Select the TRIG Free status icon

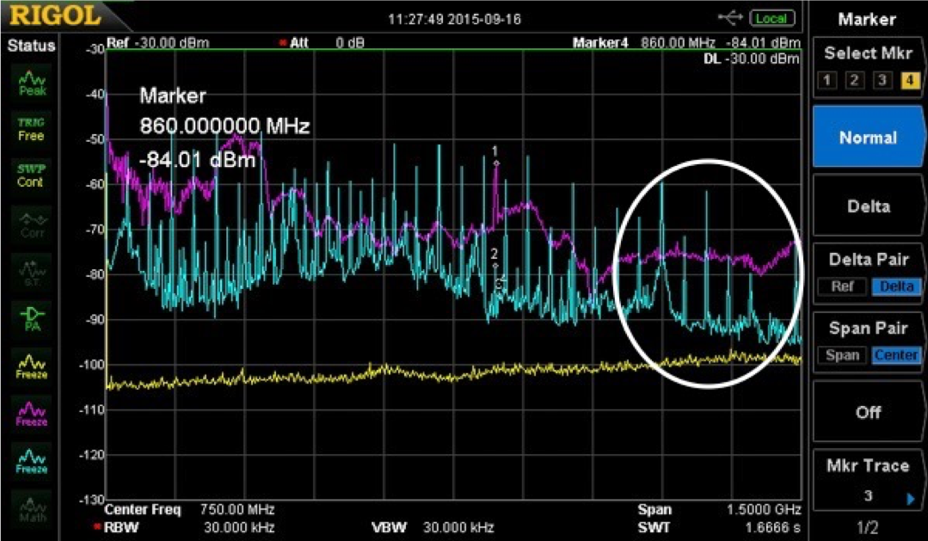[x=31, y=129]
